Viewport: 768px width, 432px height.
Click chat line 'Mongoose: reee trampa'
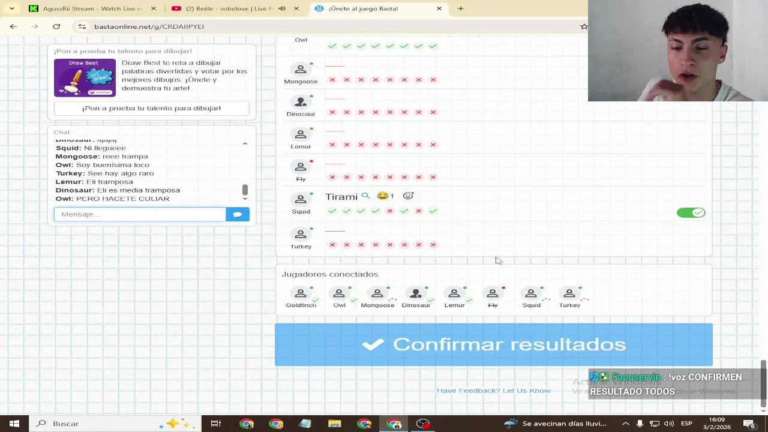[101, 157]
